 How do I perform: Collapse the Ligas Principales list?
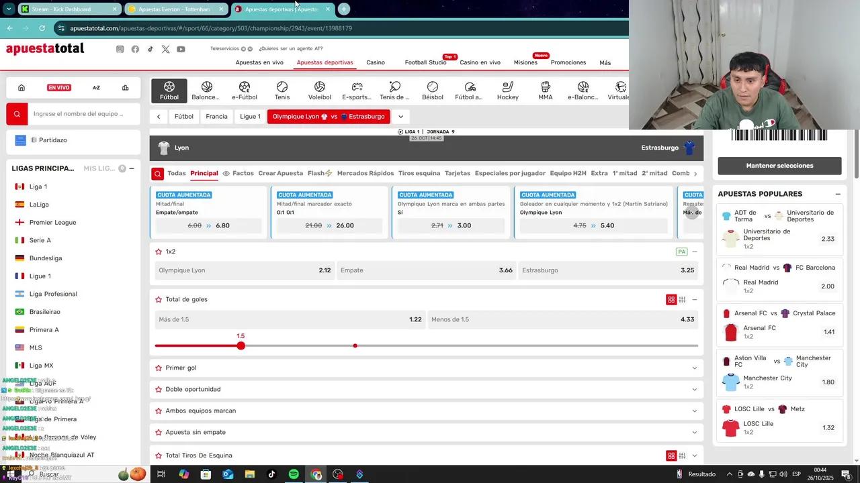pyautogui.click(x=132, y=168)
